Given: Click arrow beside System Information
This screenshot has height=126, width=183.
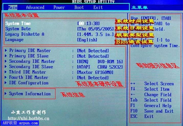Looking at the screenshot, I should [6, 93].
